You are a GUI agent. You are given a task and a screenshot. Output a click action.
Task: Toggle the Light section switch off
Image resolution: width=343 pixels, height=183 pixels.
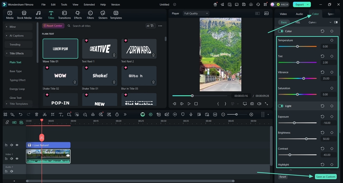[280, 106]
